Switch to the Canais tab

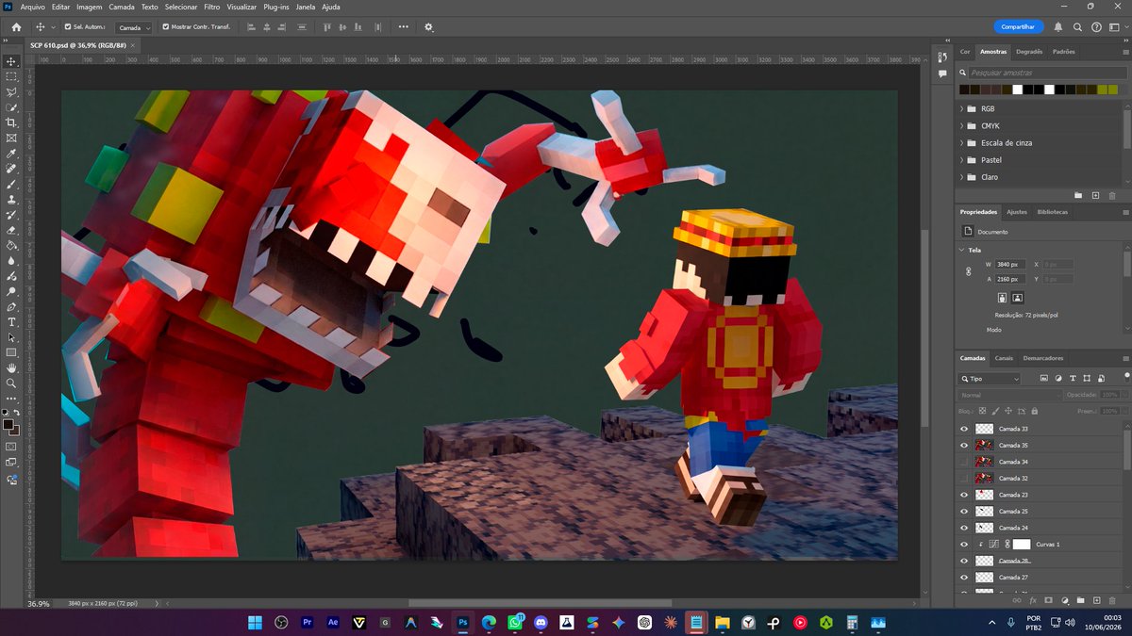[x=1004, y=358]
